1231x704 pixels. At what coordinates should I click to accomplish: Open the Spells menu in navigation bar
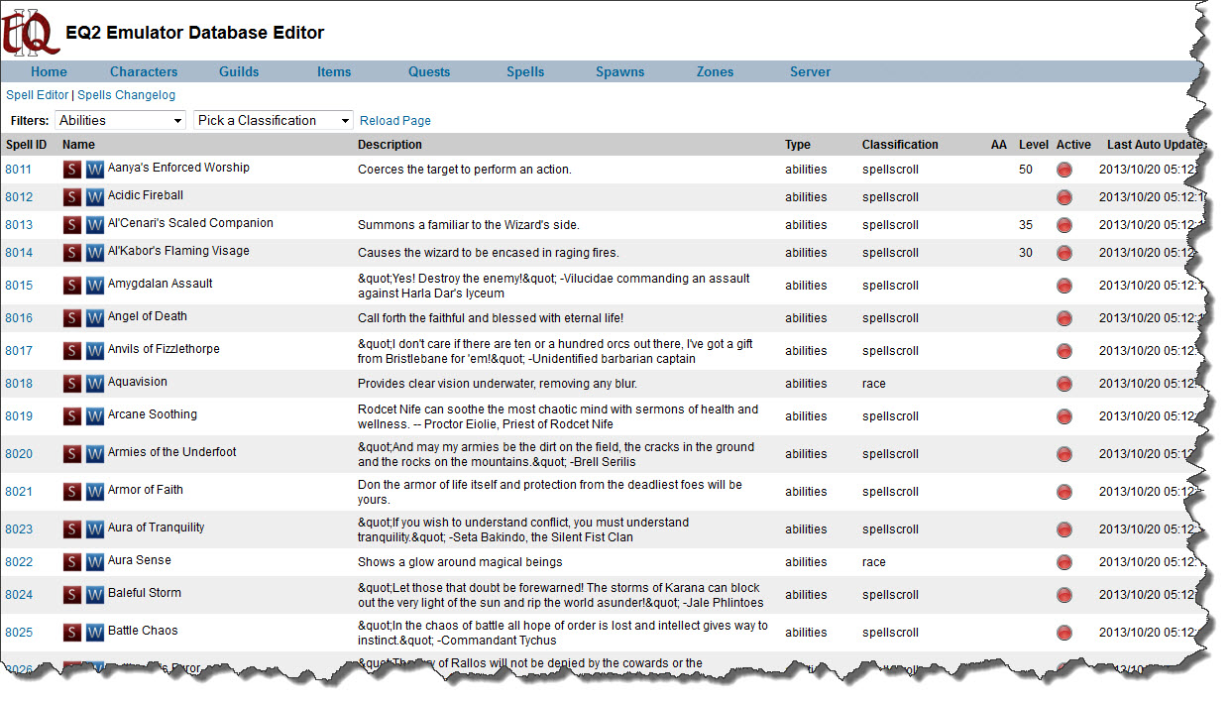click(525, 71)
